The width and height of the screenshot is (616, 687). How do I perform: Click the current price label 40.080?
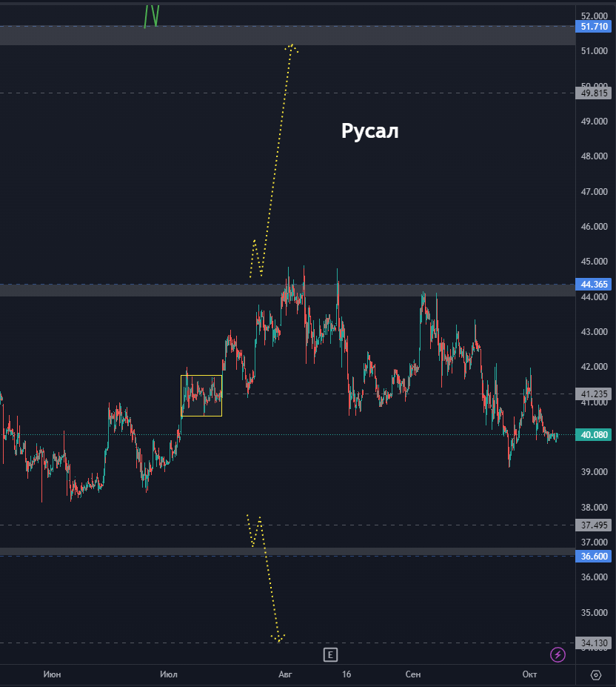pos(594,434)
